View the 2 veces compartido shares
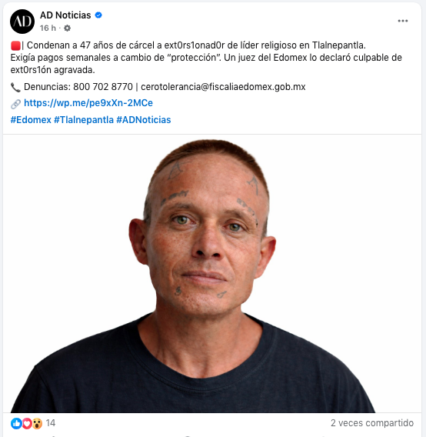 click(372, 423)
